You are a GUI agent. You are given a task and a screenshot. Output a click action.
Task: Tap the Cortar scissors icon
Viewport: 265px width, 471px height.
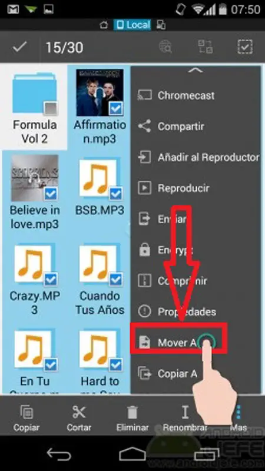[x=79, y=412]
